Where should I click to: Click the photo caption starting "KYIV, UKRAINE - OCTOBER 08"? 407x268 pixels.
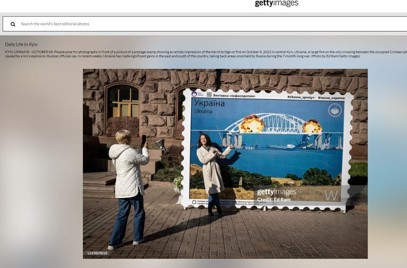click(x=206, y=54)
